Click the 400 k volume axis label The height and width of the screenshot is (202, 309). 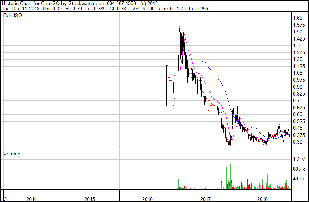[x=299, y=179]
